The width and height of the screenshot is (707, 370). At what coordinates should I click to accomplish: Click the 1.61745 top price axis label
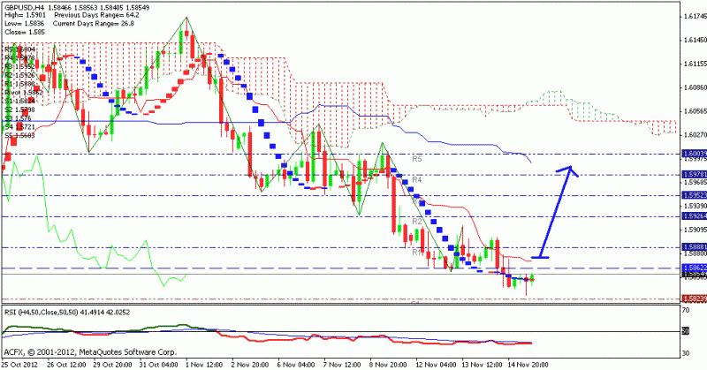(x=692, y=17)
